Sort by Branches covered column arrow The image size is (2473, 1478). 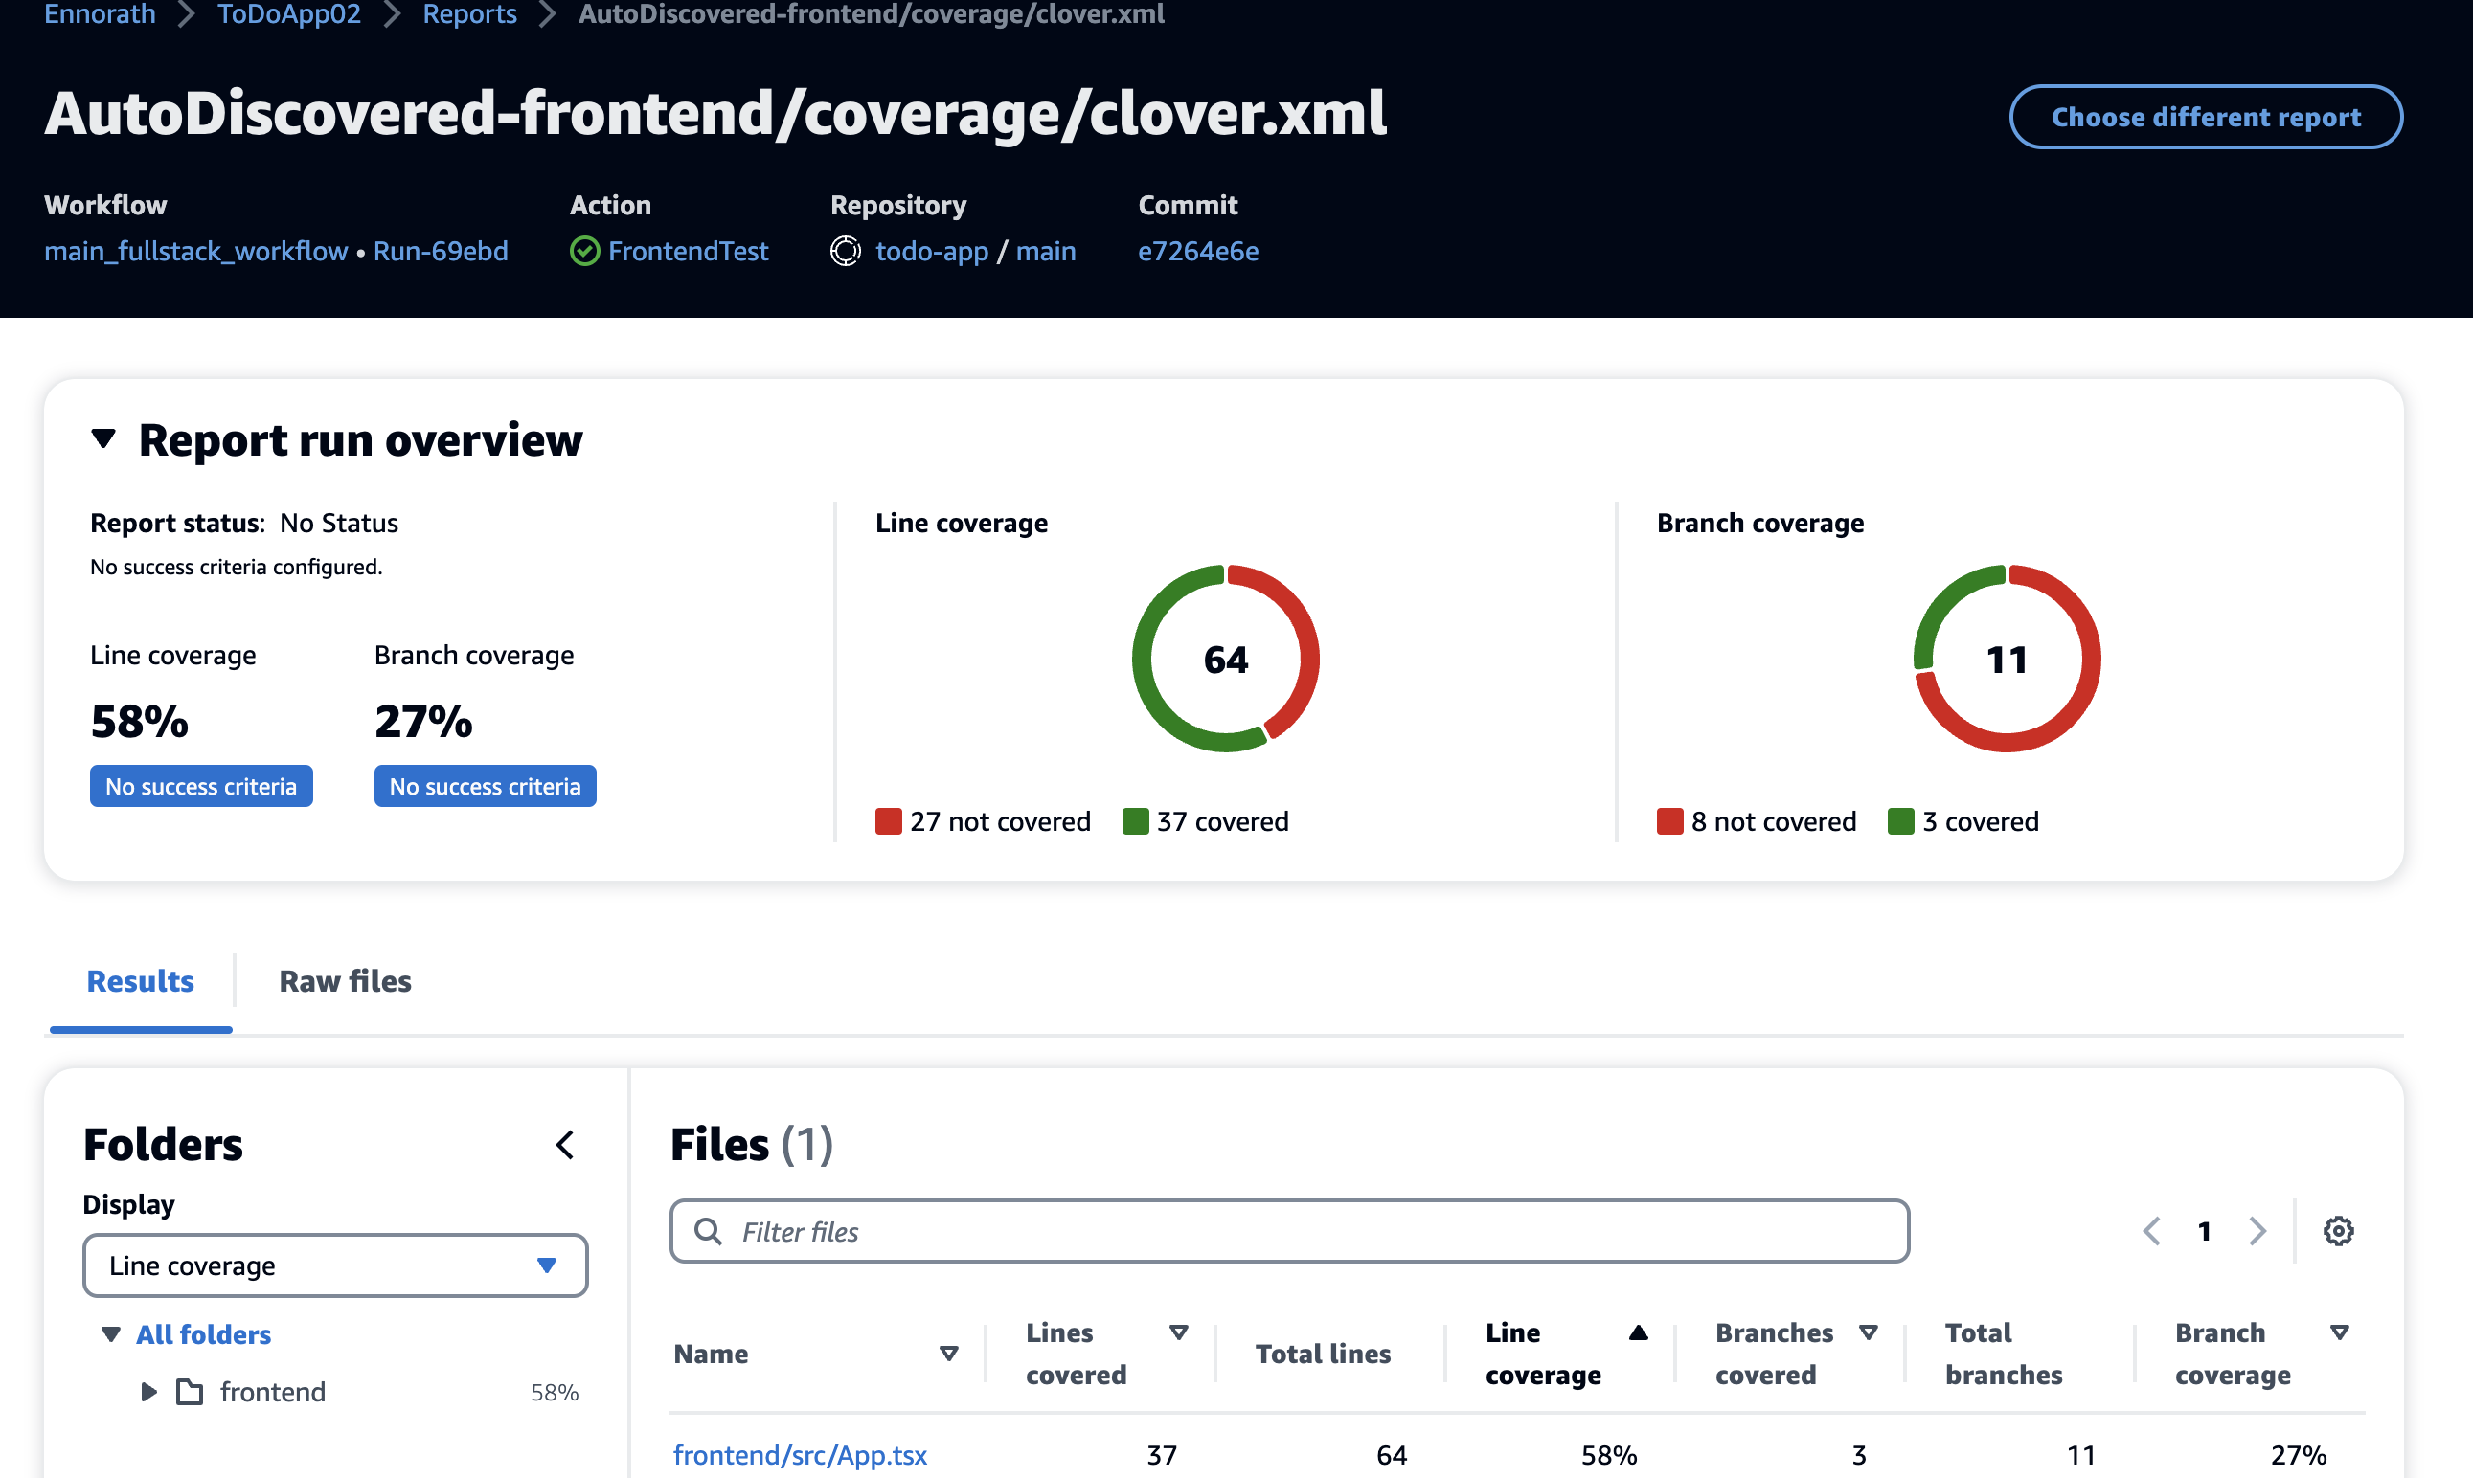tap(1869, 1332)
